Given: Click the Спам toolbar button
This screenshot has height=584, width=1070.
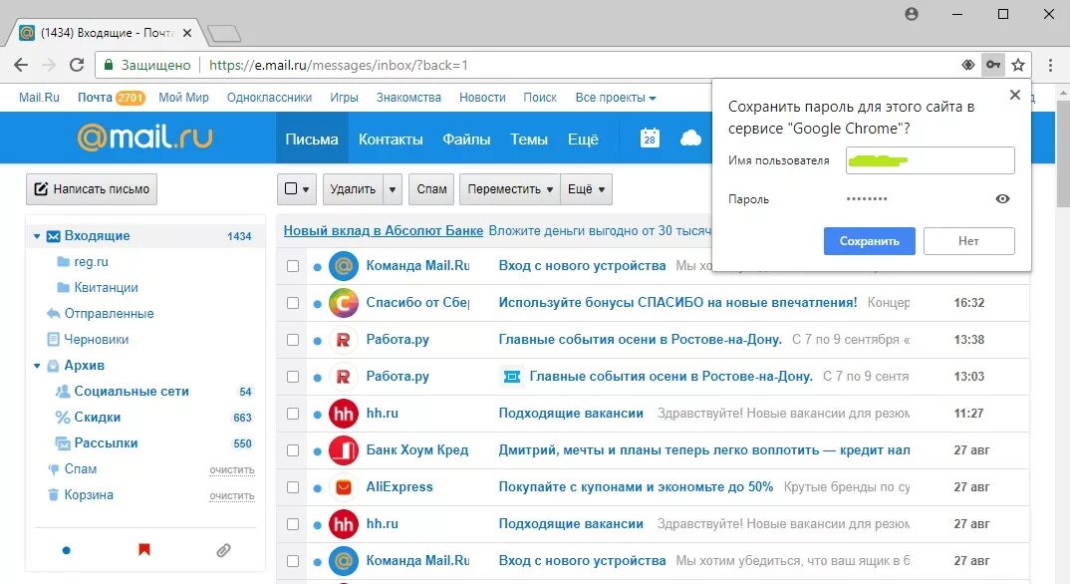Looking at the screenshot, I should [x=431, y=189].
